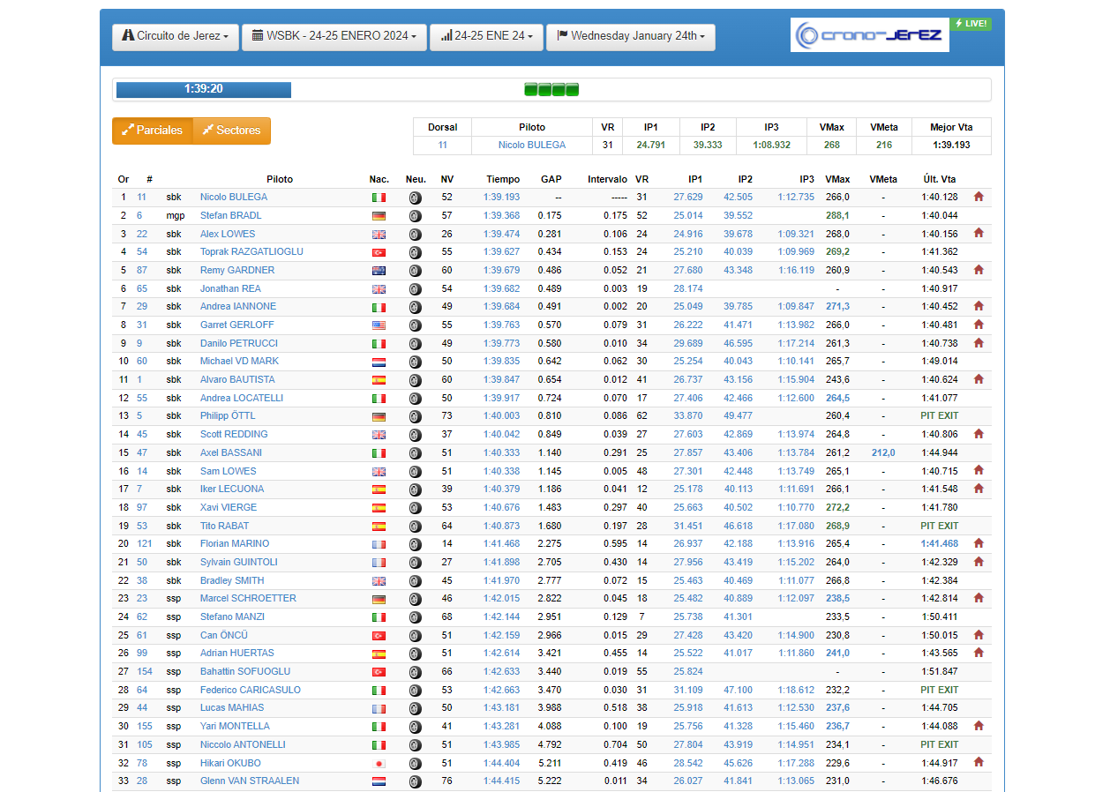Image resolution: width=1095 pixels, height=792 pixels.
Task: Click the Crono-Jerez logo
Action: [x=869, y=35]
